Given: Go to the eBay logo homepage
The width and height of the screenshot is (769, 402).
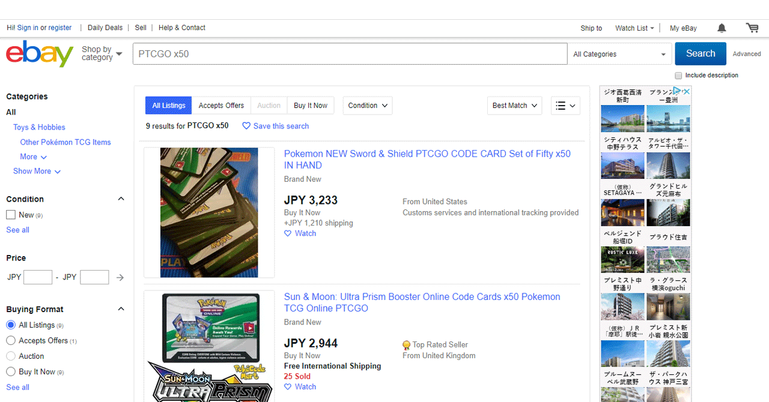Looking at the screenshot, I should [40, 53].
